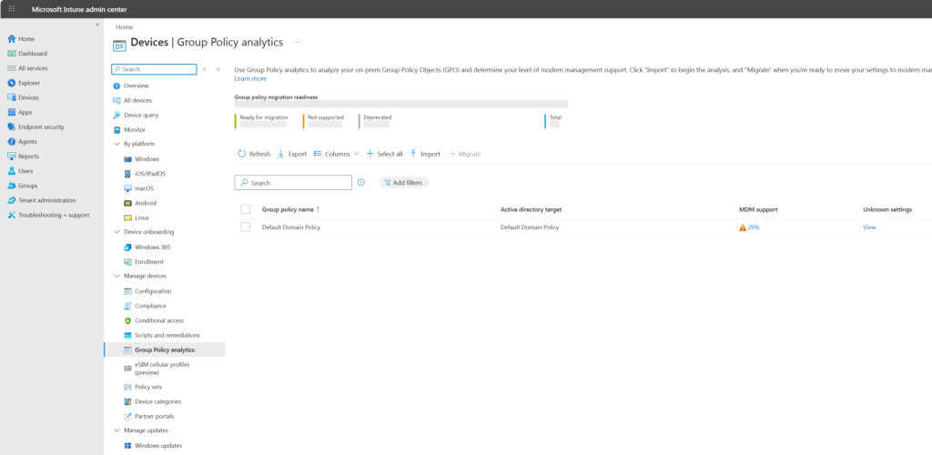Collapse the Manage devices section

[x=116, y=277]
